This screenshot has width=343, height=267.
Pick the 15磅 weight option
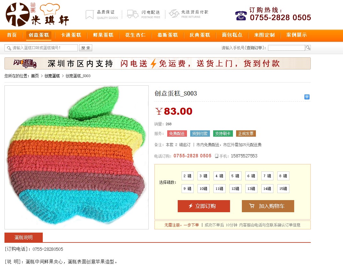pos(283,189)
